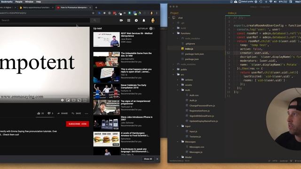Open package-lock.json in project tree
301x169 pixels.
click(x=194, y=54)
